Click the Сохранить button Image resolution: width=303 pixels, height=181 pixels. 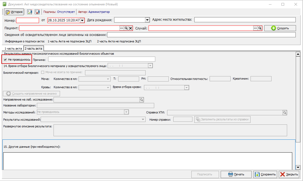click(x=265, y=174)
